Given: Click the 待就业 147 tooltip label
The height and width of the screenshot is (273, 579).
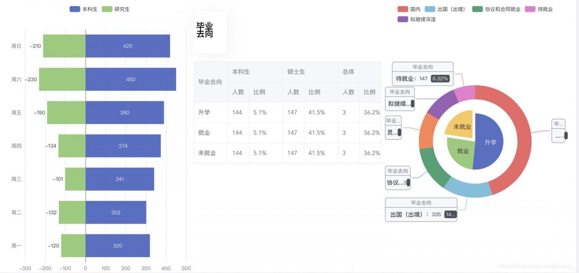Looking at the screenshot, I should pyautogui.click(x=422, y=78).
